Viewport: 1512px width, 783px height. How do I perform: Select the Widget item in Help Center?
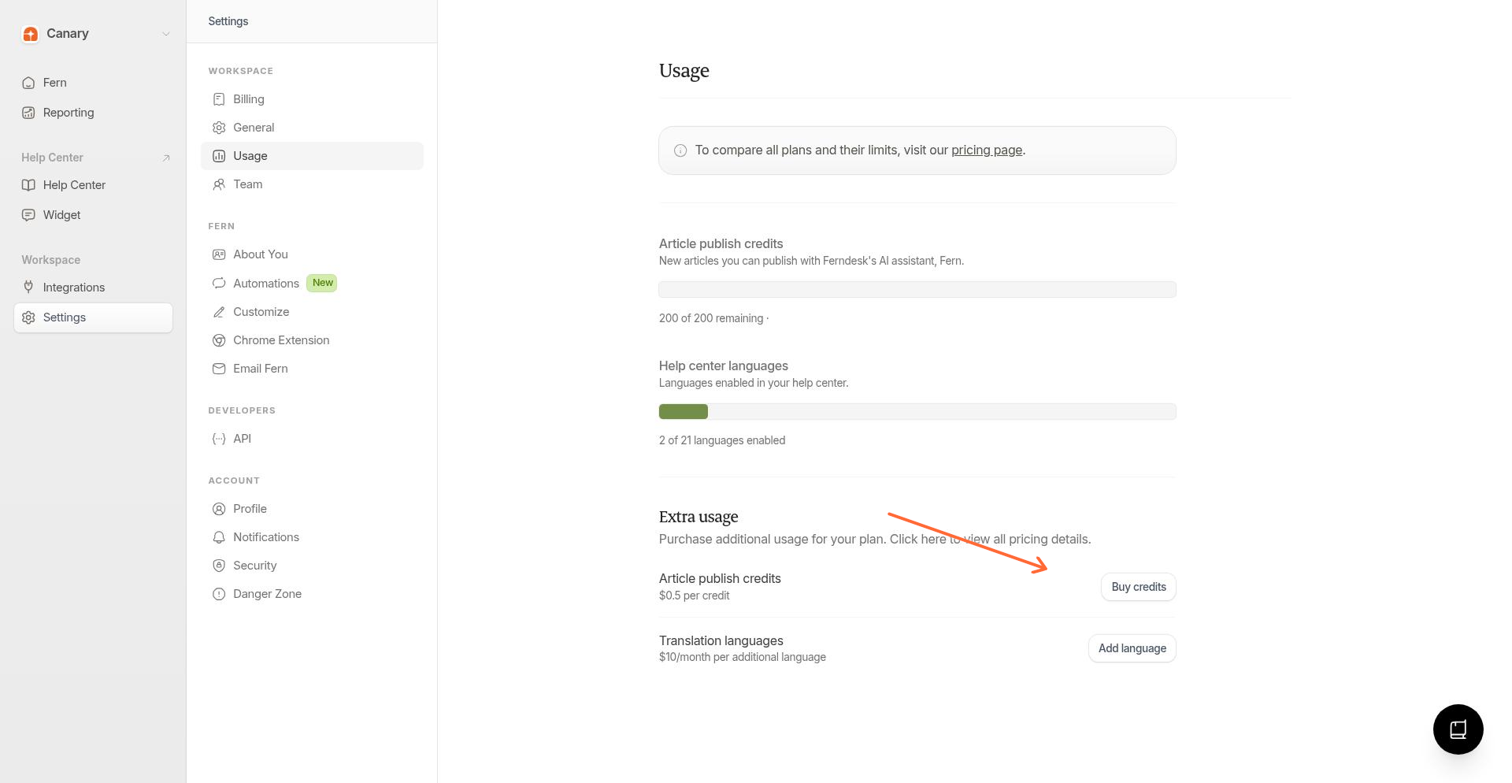pos(61,214)
